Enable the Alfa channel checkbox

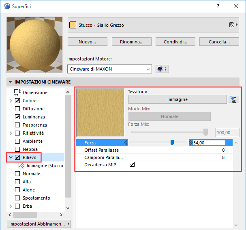pyautogui.click(x=17, y=182)
